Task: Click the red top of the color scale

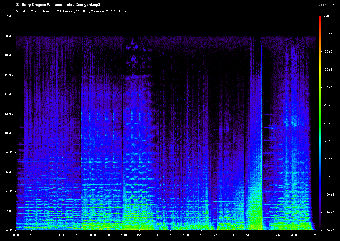Action: pyautogui.click(x=320, y=18)
